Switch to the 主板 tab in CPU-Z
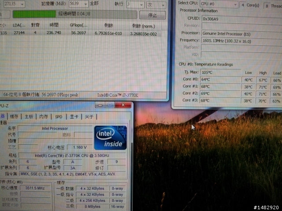 29,116
